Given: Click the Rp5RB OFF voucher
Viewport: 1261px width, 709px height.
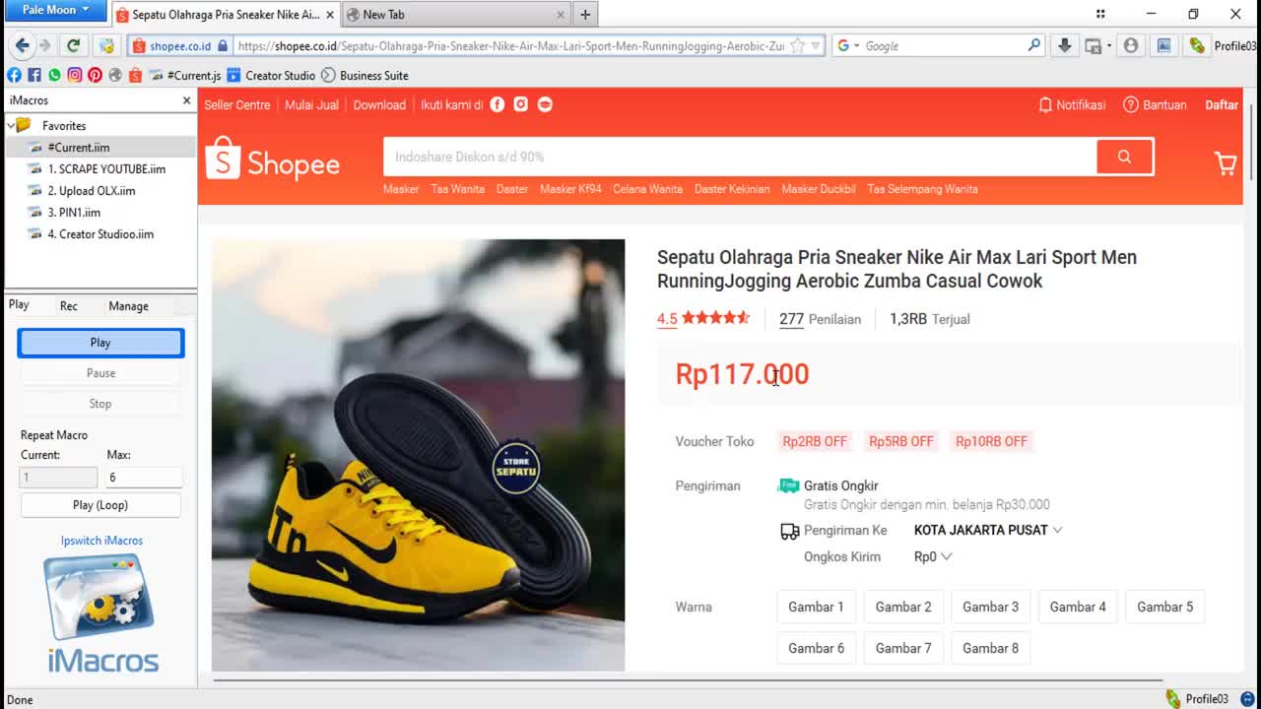Looking at the screenshot, I should click(901, 441).
